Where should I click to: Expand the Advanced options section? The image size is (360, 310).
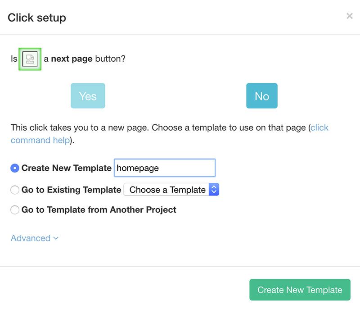(35, 238)
